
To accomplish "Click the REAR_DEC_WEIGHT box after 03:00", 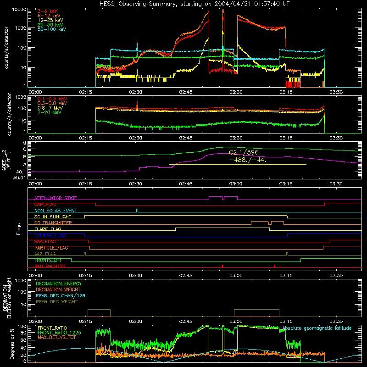I will 257,313.
